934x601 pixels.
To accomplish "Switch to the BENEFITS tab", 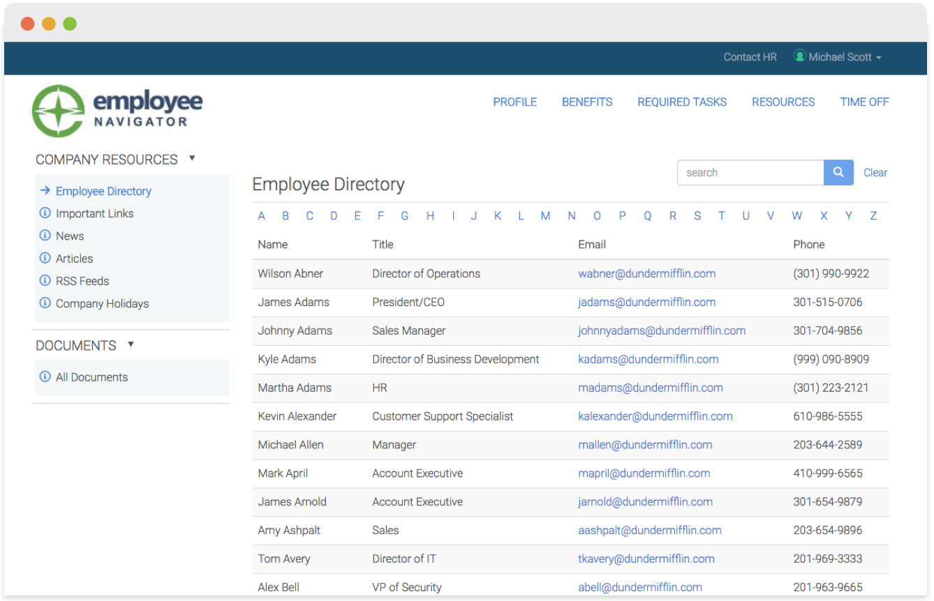I will click(586, 102).
